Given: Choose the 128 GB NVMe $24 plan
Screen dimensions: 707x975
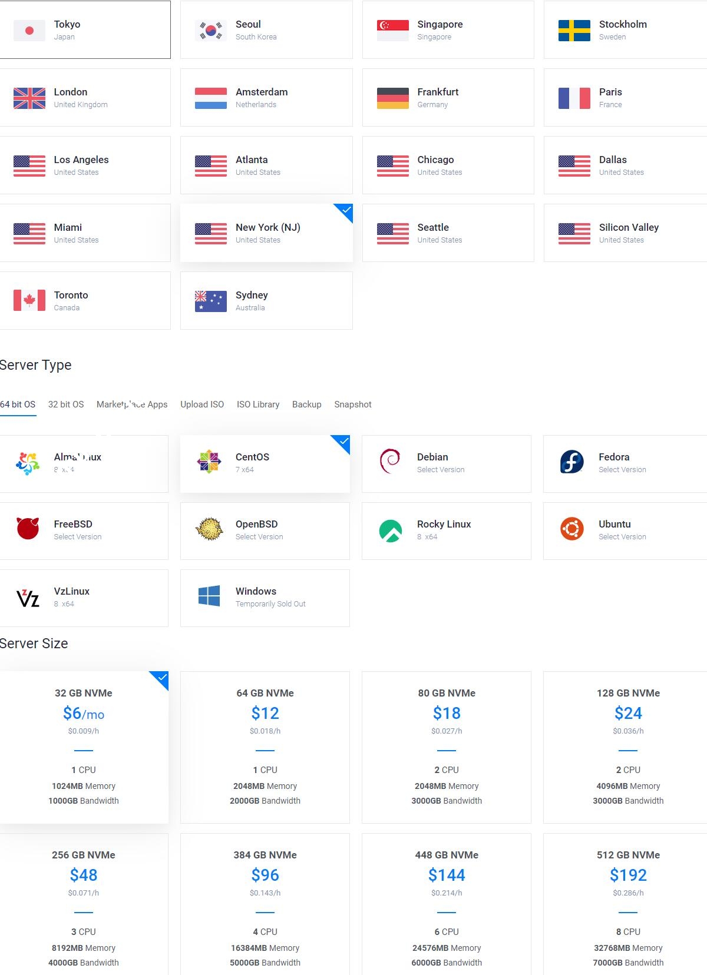Looking at the screenshot, I should 625,747.
